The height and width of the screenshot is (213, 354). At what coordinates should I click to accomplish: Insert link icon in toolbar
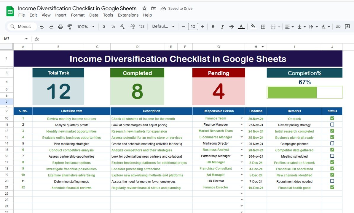[x=338, y=27]
